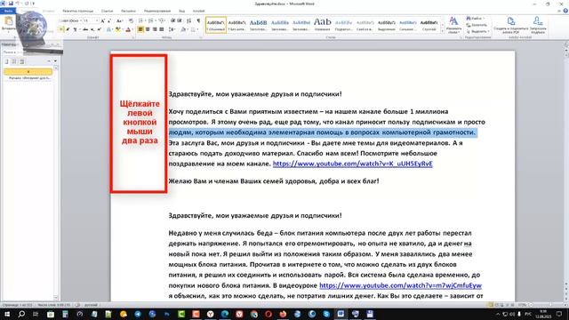Switch to the Рецензирование tab

point(156,11)
